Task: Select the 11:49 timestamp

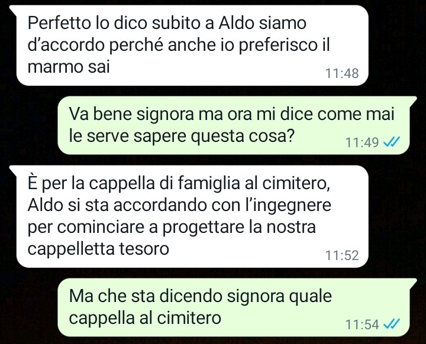Action: [x=362, y=142]
